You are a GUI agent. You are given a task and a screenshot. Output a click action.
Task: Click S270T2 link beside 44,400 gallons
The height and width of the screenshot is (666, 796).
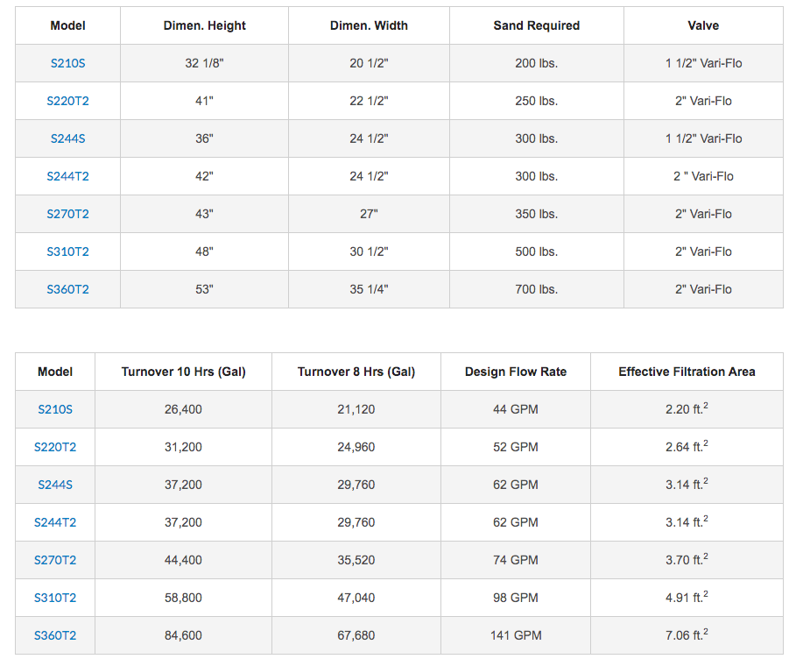point(55,560)
